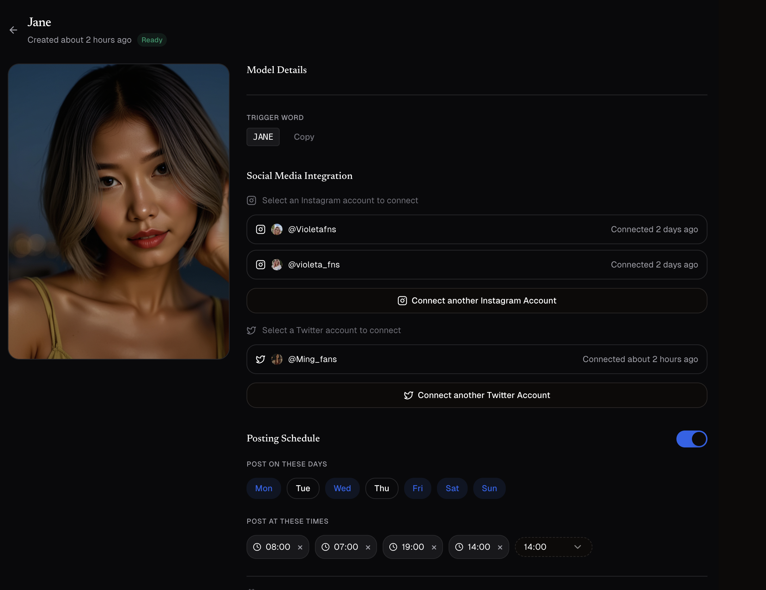Click Twitter bird icon beside @Ming_fans

point(261,359)
